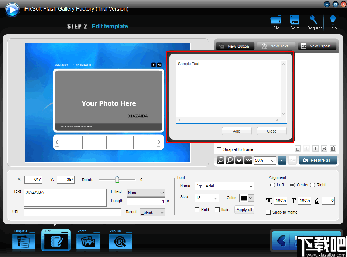Viewport: 347px width, 257px height.
Task: Save the project using the Save icon
Action: click(x=295, y=22)
